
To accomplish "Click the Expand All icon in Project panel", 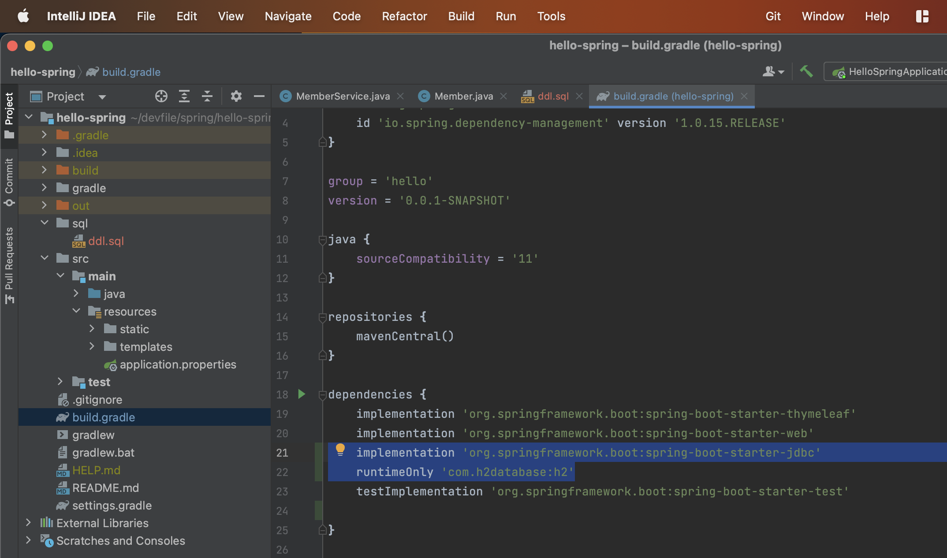I will point(184,96).
